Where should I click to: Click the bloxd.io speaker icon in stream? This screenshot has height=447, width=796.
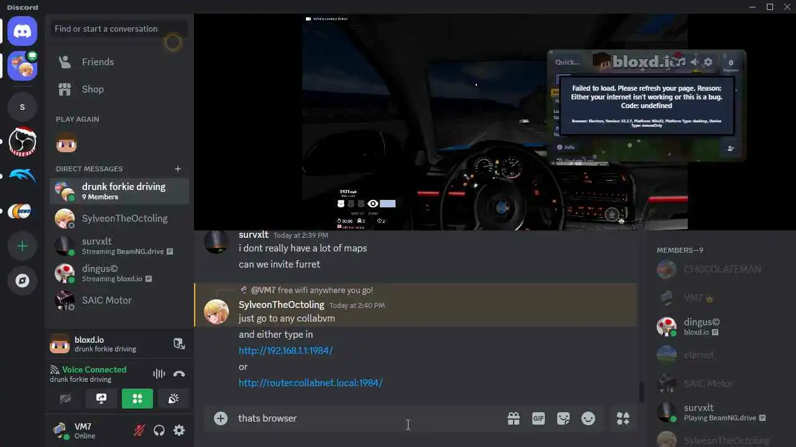pyautogui.click(x=695, y=62)
